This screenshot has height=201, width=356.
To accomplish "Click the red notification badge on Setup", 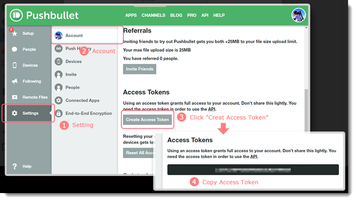I will click(11, 30).
